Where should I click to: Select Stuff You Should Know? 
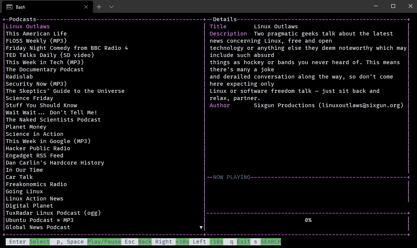pos(41,105)
